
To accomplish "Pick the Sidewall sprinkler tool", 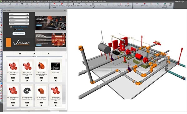I will [79, 5].
